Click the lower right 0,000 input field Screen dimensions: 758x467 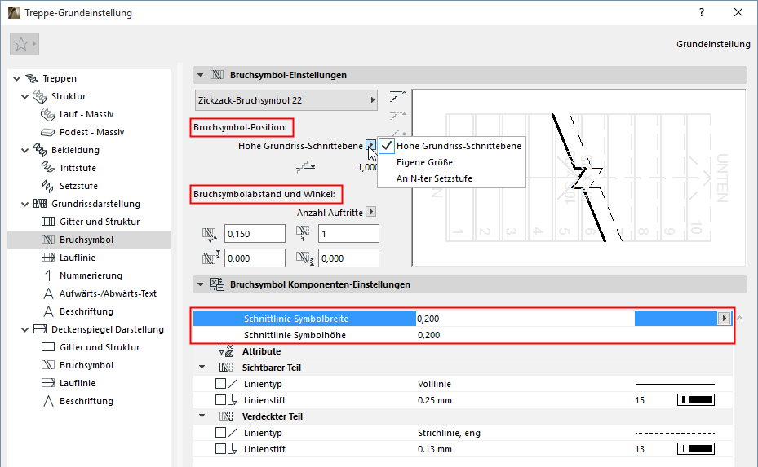click(x=348, y=258)
